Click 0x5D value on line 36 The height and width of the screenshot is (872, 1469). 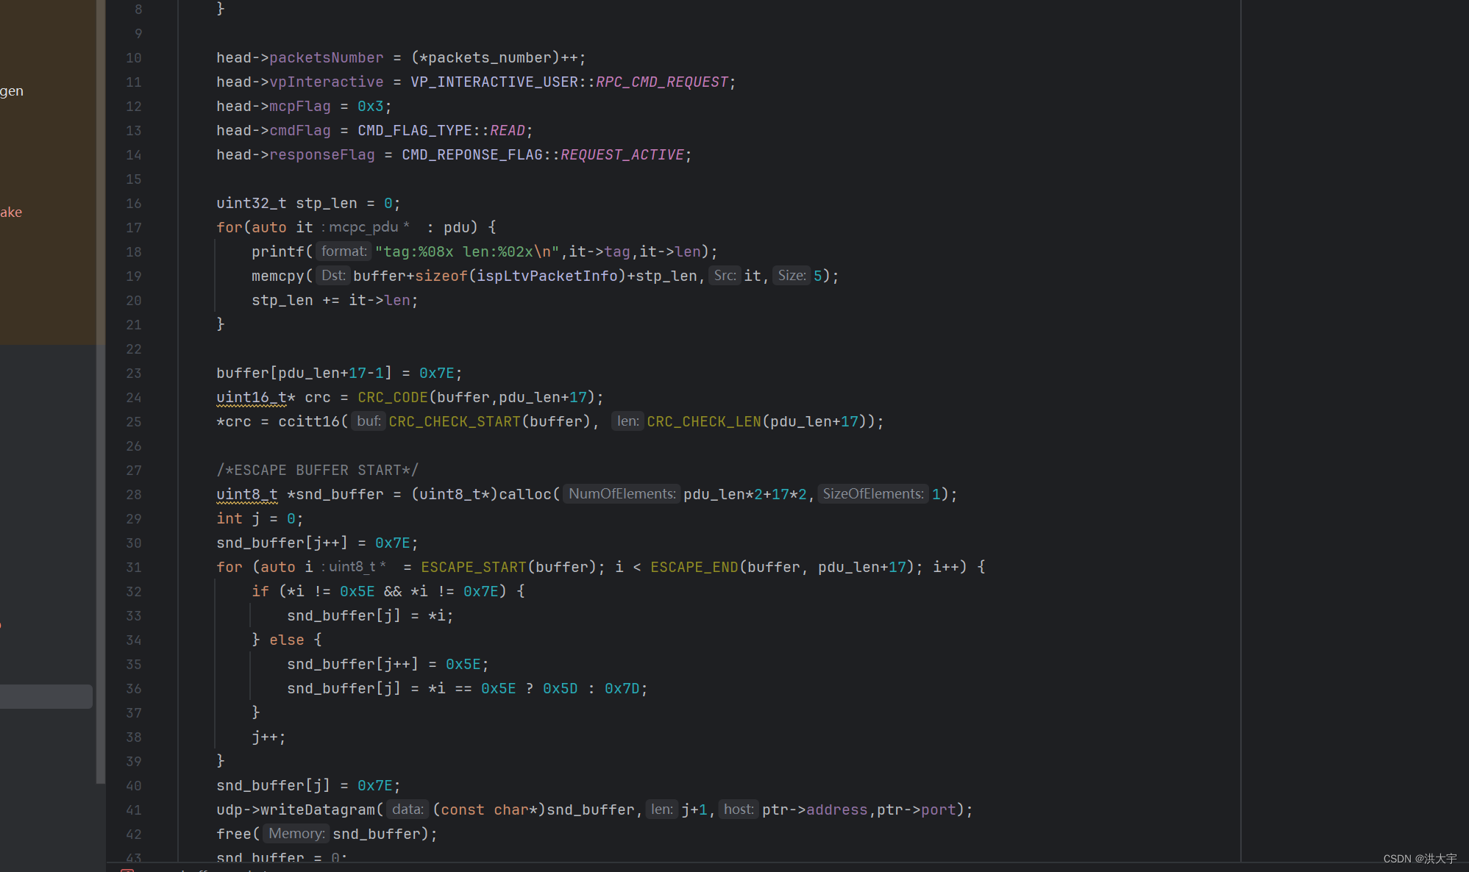pyautogui.click(x=561, y=689)
